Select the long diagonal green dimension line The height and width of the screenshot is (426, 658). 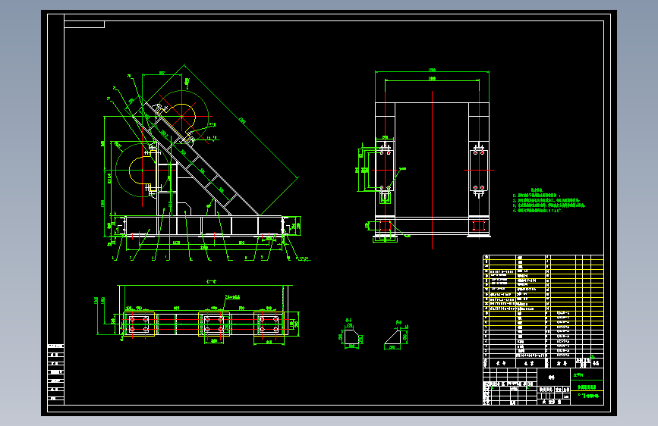[241, 121]
